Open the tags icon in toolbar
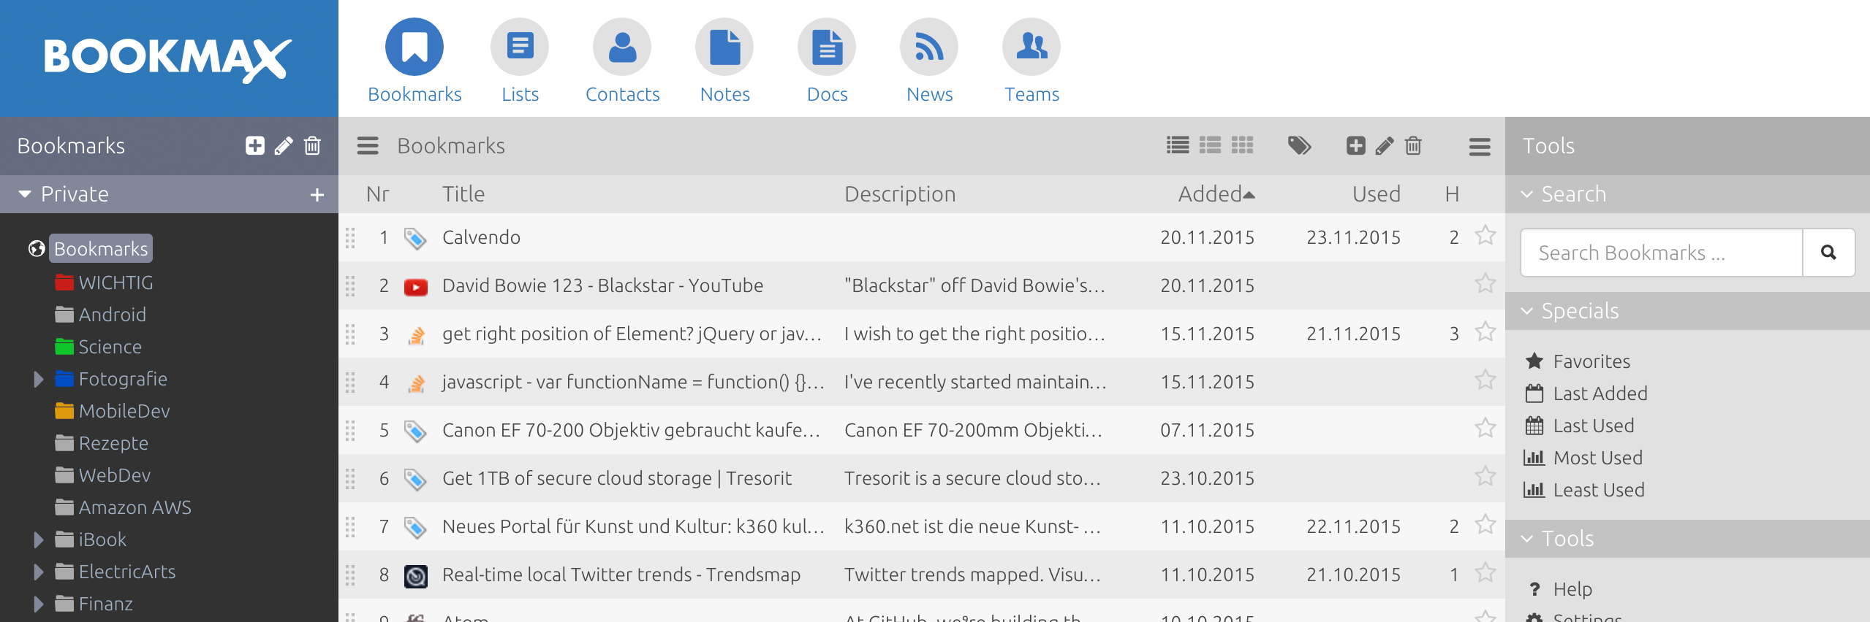Image resolution: width=1870 pixels, height=622 pixels. click(x=1299, y=146)
